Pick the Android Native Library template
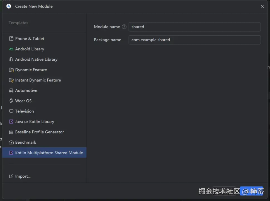 tap(36, 59)
